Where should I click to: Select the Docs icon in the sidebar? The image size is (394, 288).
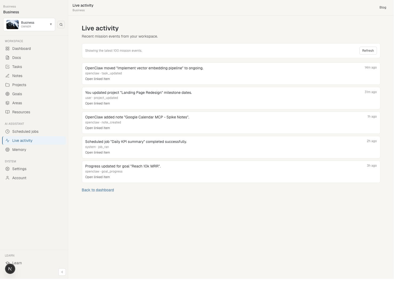click(8, 58)
